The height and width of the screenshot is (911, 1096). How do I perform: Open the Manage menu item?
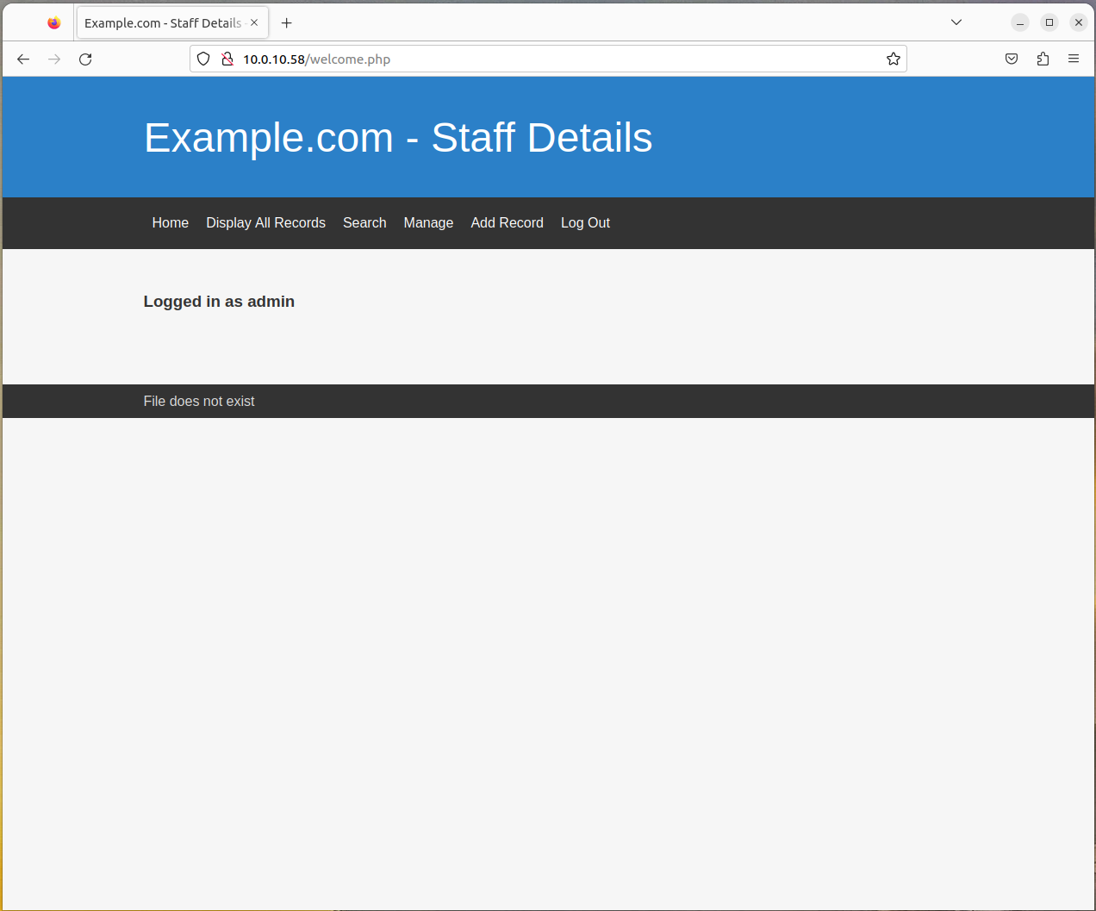point(428,223)
